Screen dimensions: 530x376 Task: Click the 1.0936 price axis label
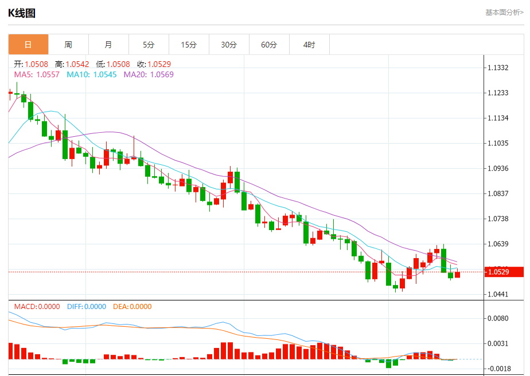[498, 169]
